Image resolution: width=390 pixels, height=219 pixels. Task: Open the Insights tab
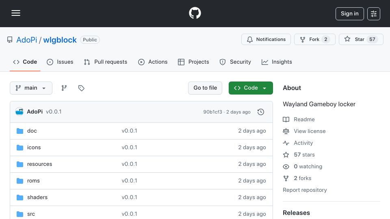coord(277,62)
